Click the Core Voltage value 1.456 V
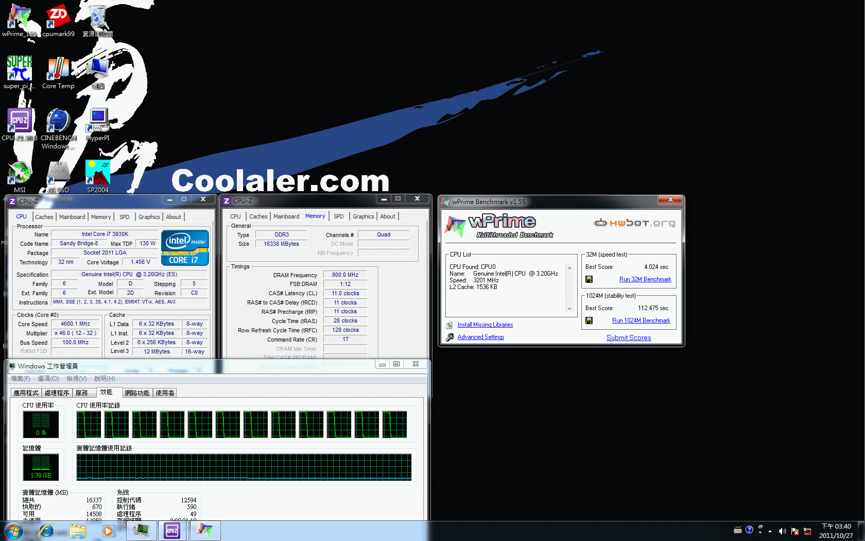This screenshot has height=541, width=865. click(x=141, y=262)
